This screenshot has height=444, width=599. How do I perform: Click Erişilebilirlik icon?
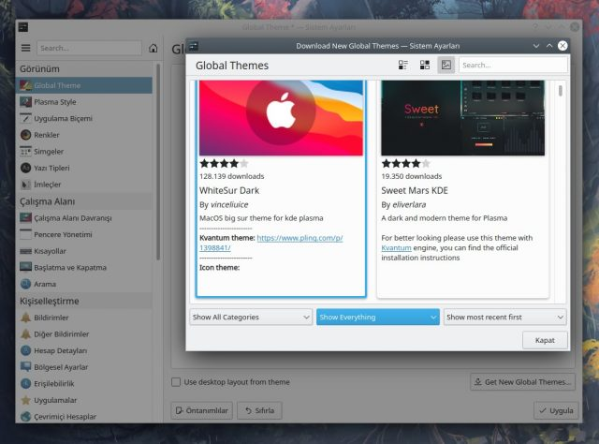(x=25, y=383)
